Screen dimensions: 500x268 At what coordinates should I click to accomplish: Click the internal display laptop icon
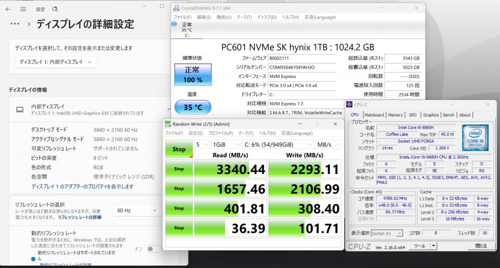coord(20,109)
